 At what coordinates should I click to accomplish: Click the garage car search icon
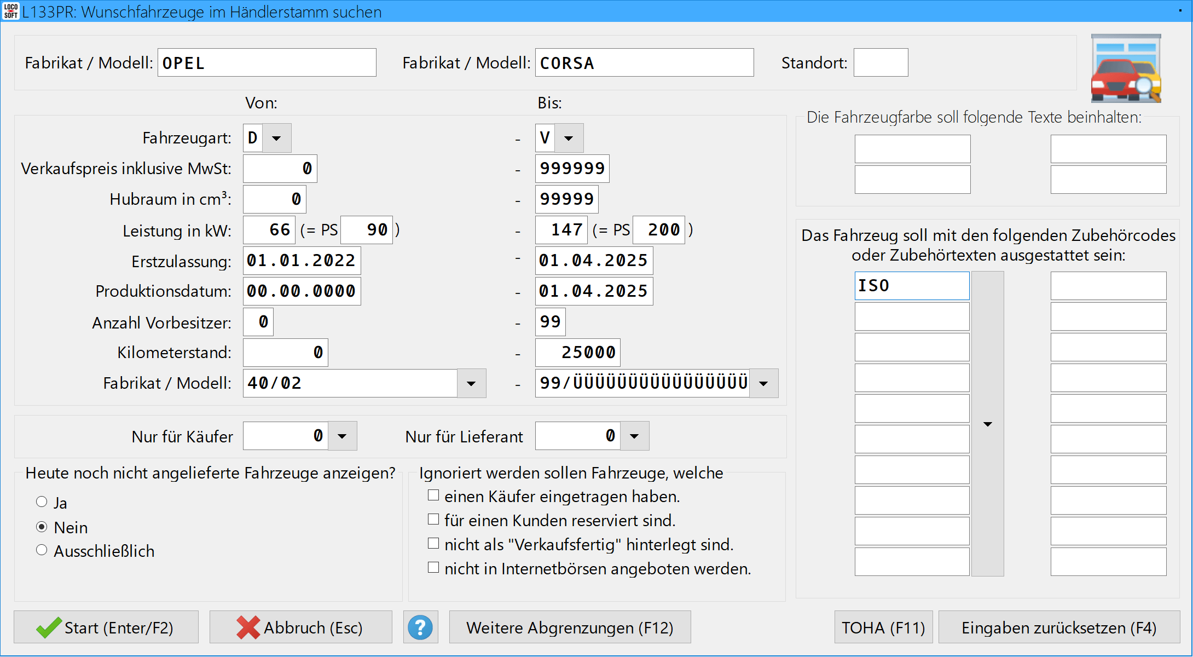tap(1126, 69)
